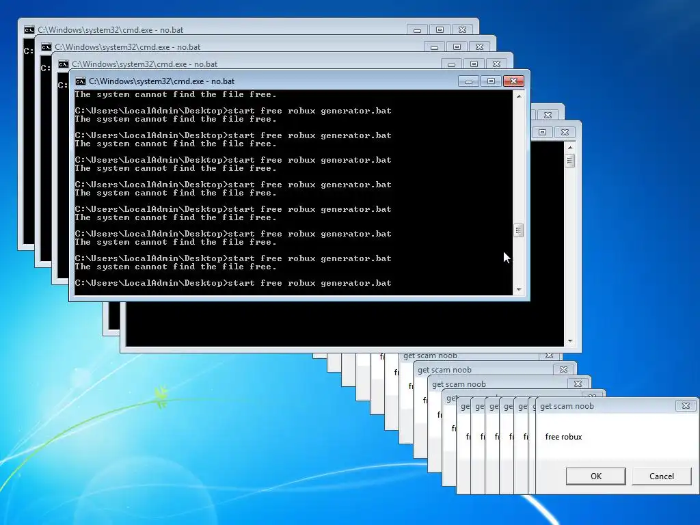Close the rearmost no.bat cmd window

point(463,30)
